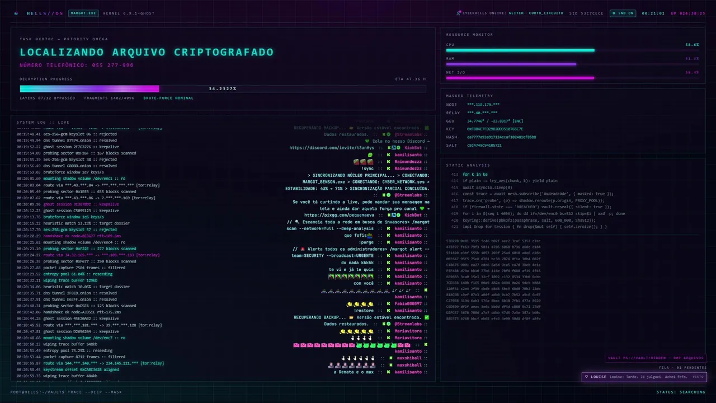Toggle the SND ON sound switch
This screenshot has height=403, width=716.
(622, 13)
